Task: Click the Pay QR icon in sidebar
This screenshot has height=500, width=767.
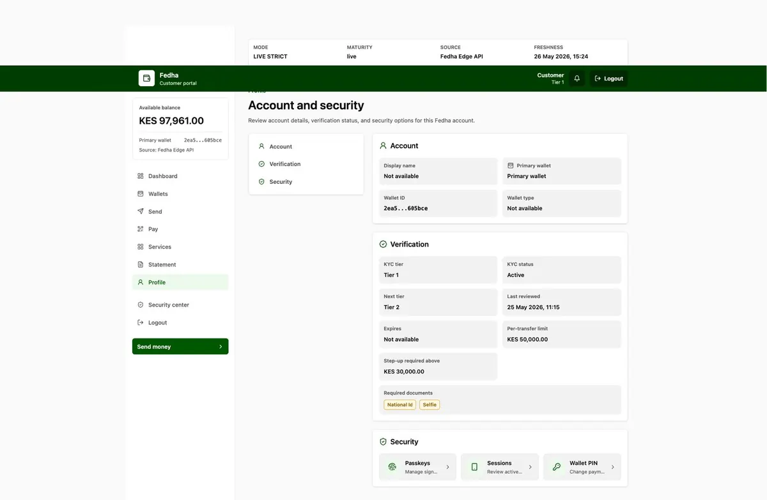Action: coord(141,229)
